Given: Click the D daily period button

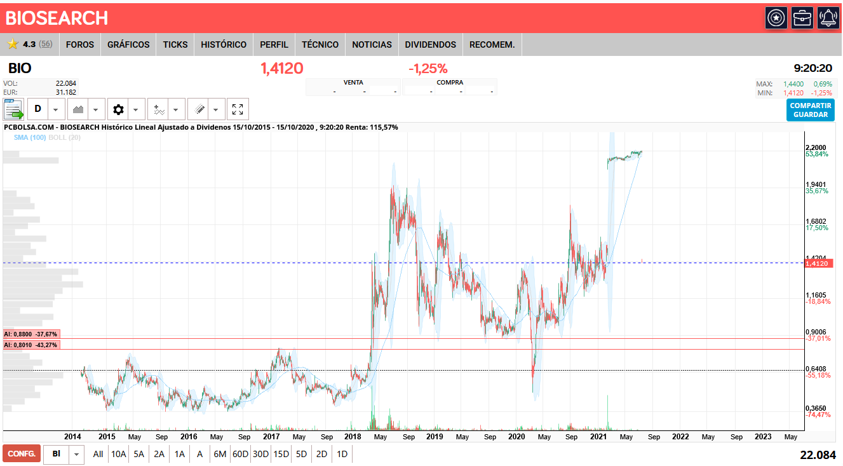Looking at the screenshot, I should [x=37, y=109].
